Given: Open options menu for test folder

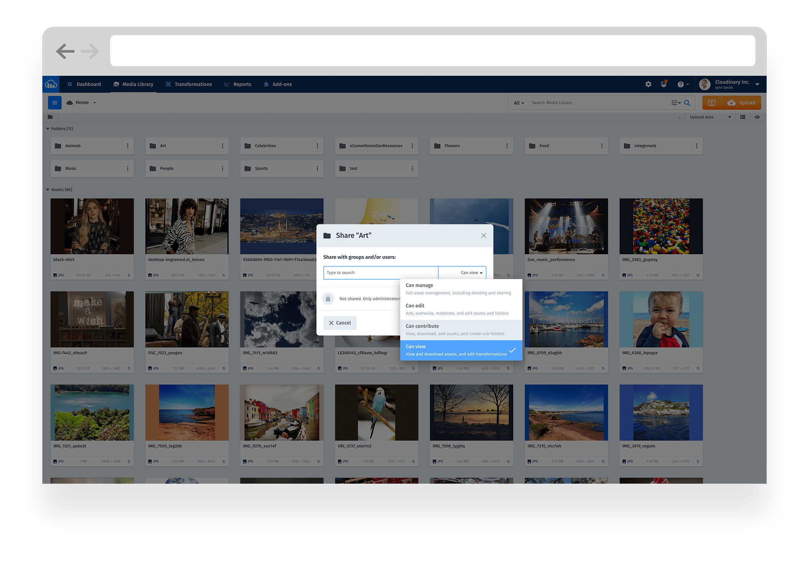Looking at the screenshot, I should coord(412,168).
